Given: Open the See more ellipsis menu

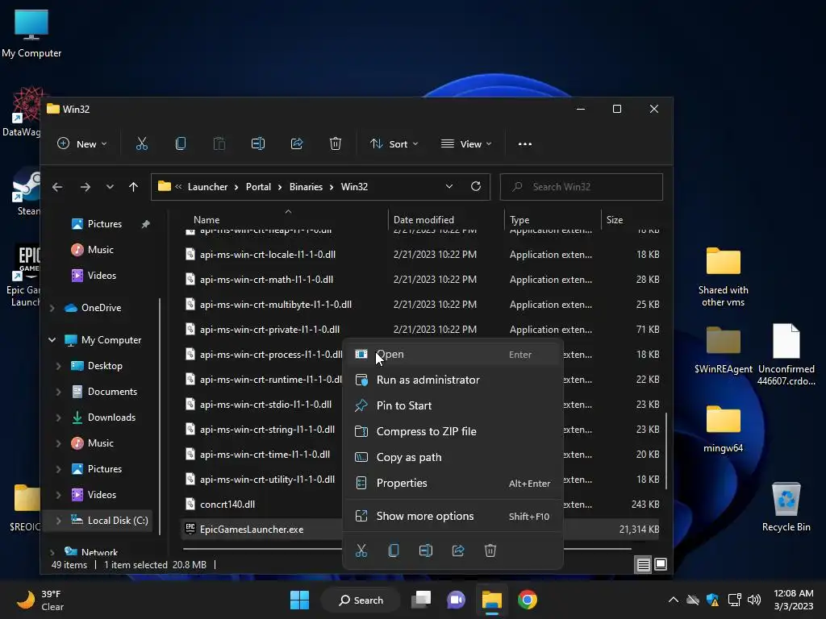Looking at the screenshot, I should (x=524, y=143).
